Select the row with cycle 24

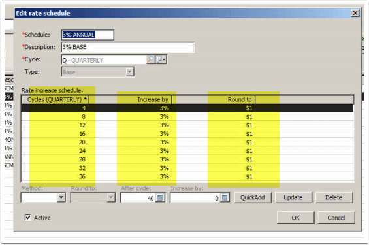pyautogui.click(x=187, y=151)
